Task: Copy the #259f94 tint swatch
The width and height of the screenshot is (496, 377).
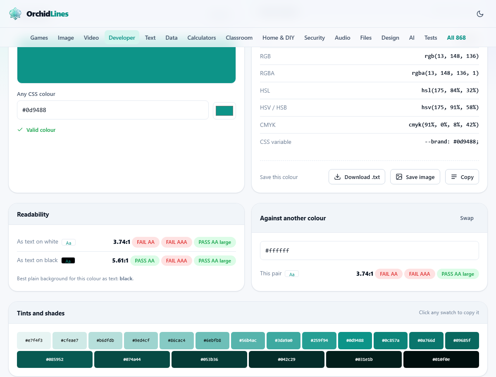Action: pos(319,341)
